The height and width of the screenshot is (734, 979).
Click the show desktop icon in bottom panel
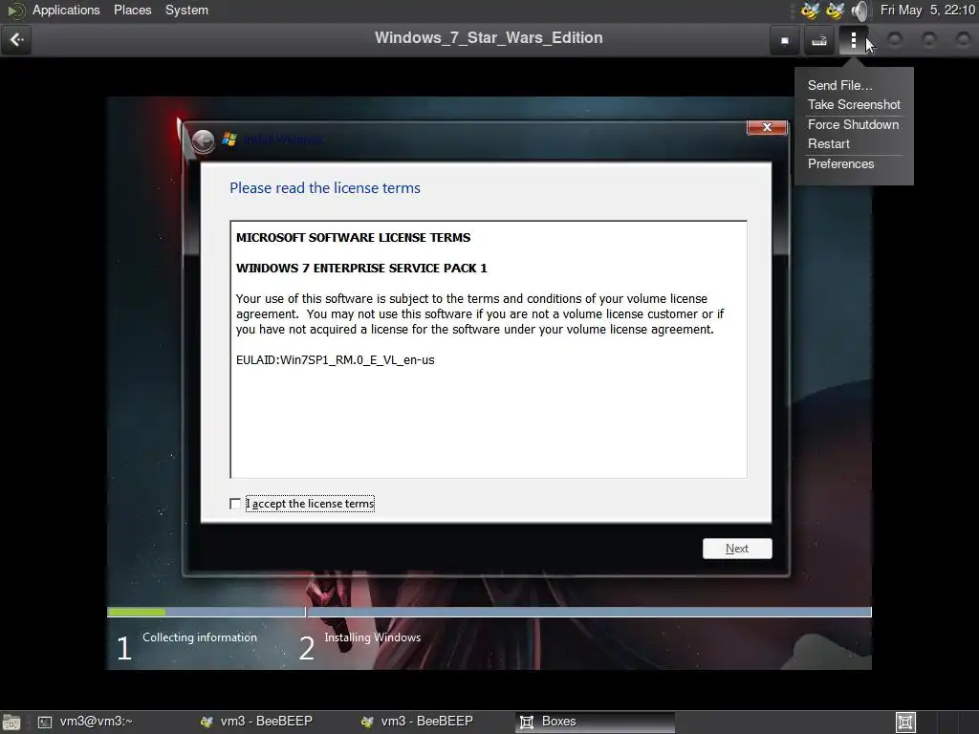point(11,723)
